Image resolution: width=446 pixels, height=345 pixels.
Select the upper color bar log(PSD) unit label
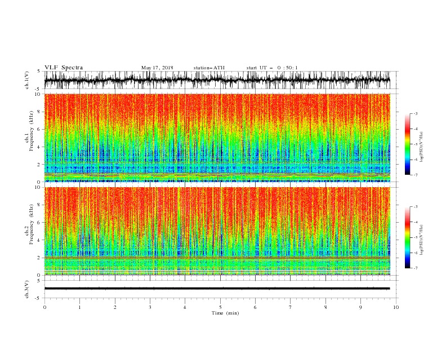click(x=421, y=147)
